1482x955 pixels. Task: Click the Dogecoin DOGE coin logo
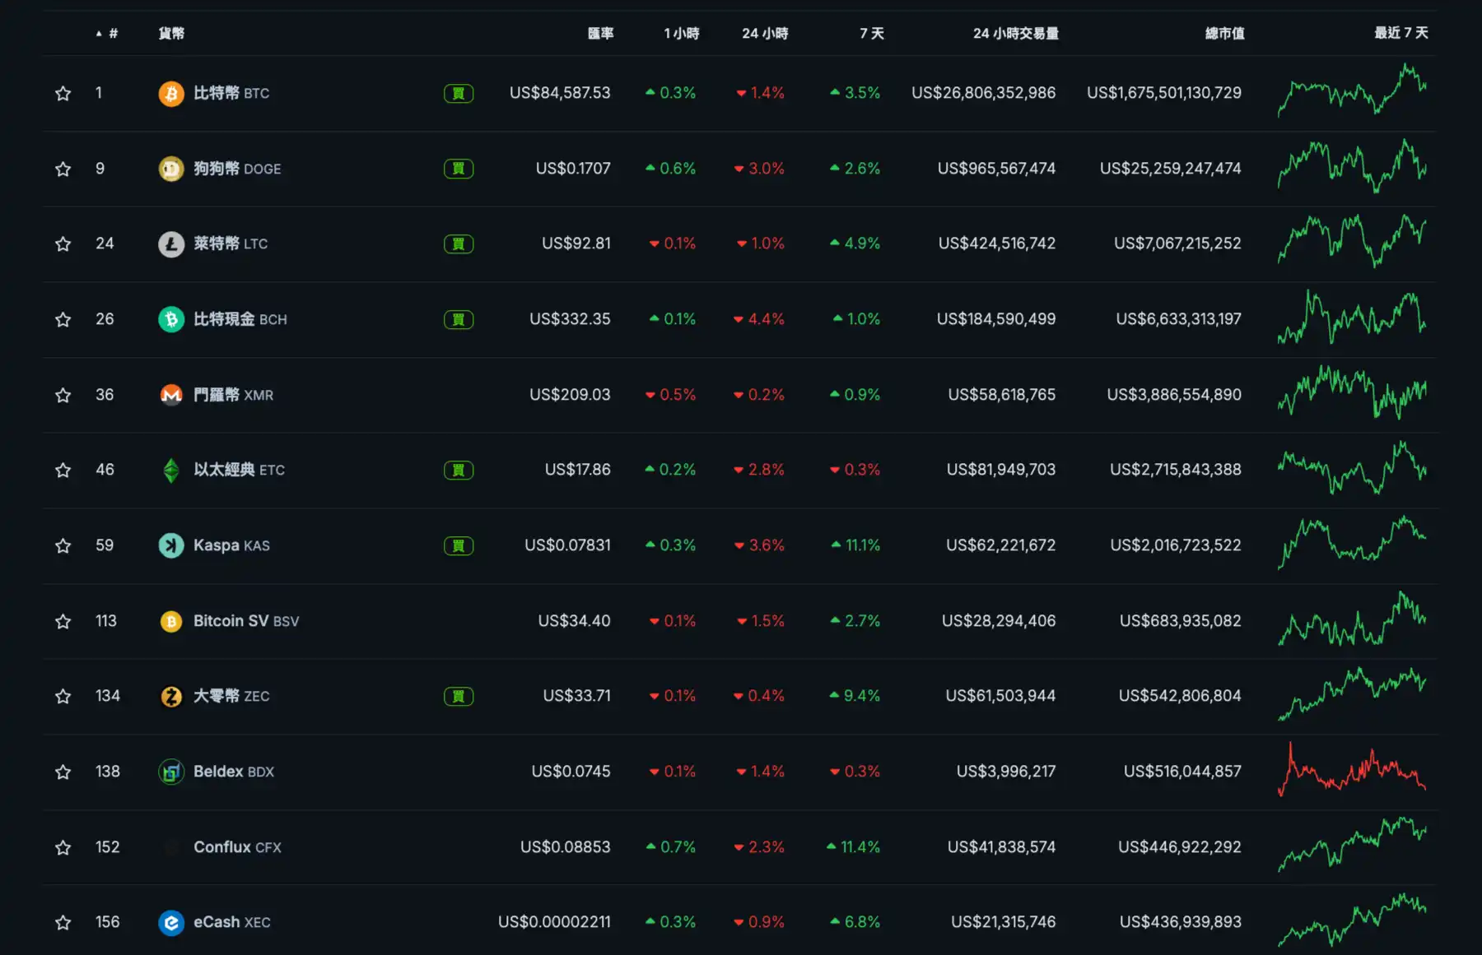170,169
